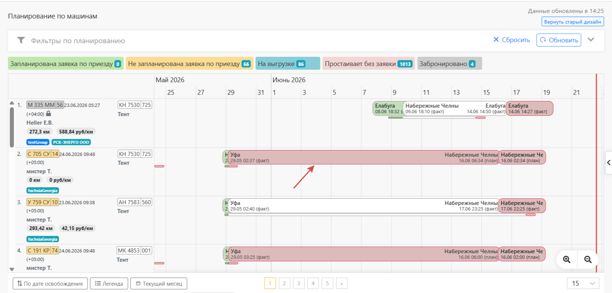The width and height of the screenshot is (612, 293).
Task: Sort with По дате освобождения button
Action: [50, 283]
